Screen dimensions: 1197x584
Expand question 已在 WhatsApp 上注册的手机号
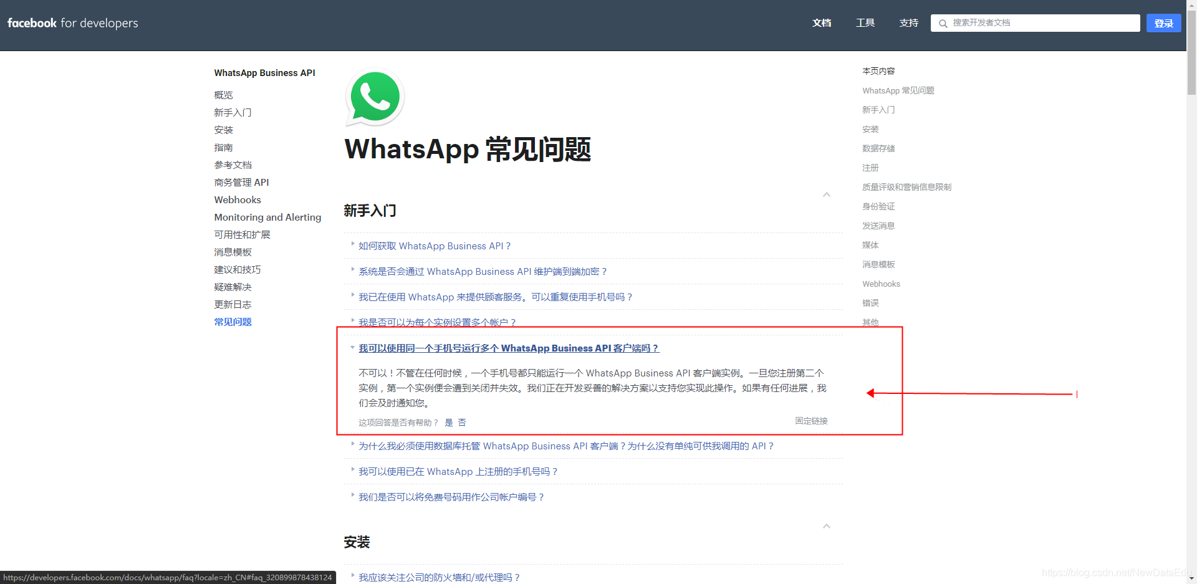tap(458, 472)
